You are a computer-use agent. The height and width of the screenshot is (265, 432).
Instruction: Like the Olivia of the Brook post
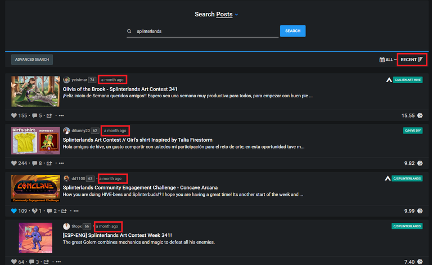(14, 115)
